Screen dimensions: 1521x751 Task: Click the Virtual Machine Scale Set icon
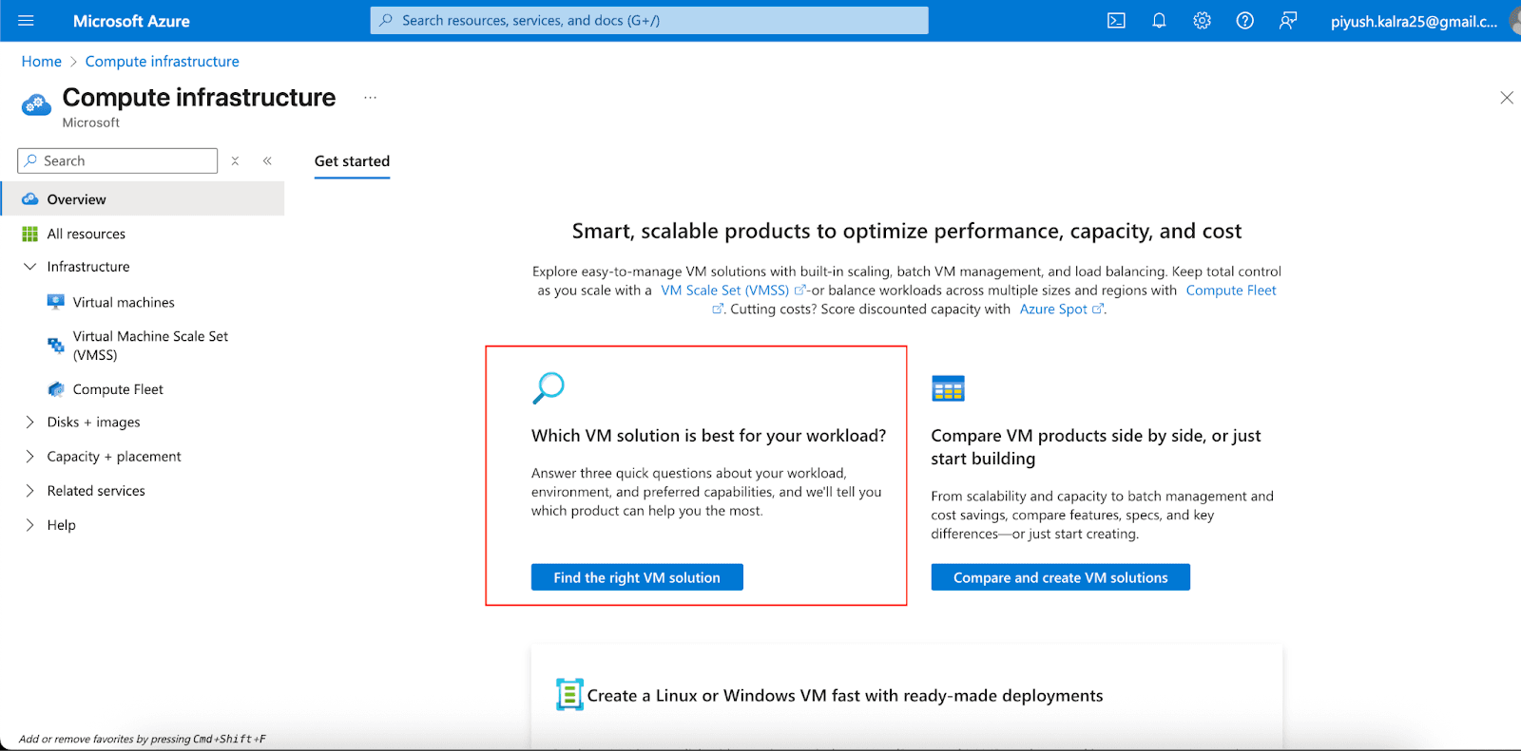[x=55, y=346]
